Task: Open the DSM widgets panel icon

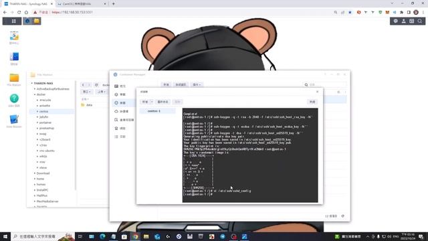Action: click(x=412, y=21)
